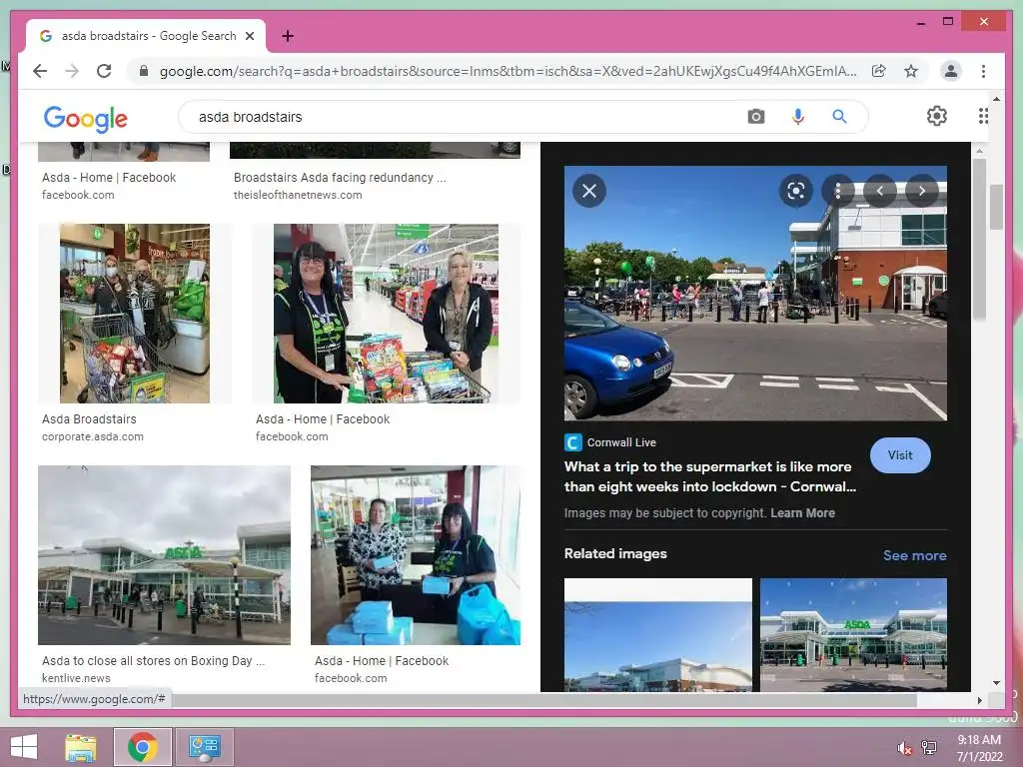Open related image with white building roofline
Image resolution: width=1023 pixels, height=767 pixels.
[657, 634]
